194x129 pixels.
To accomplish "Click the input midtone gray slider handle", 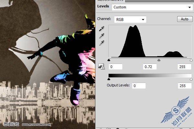I will (159, 60).
